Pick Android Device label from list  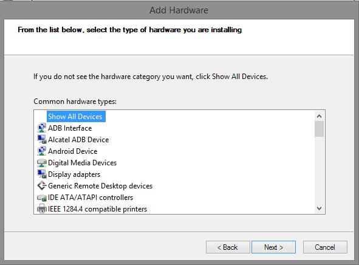pyautogui.click(x=72, y=151)
